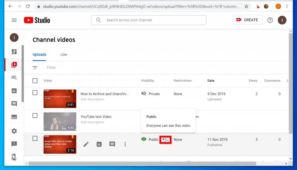
Task: Select the Videos icon in the sidebar
Action: point(14,64)
